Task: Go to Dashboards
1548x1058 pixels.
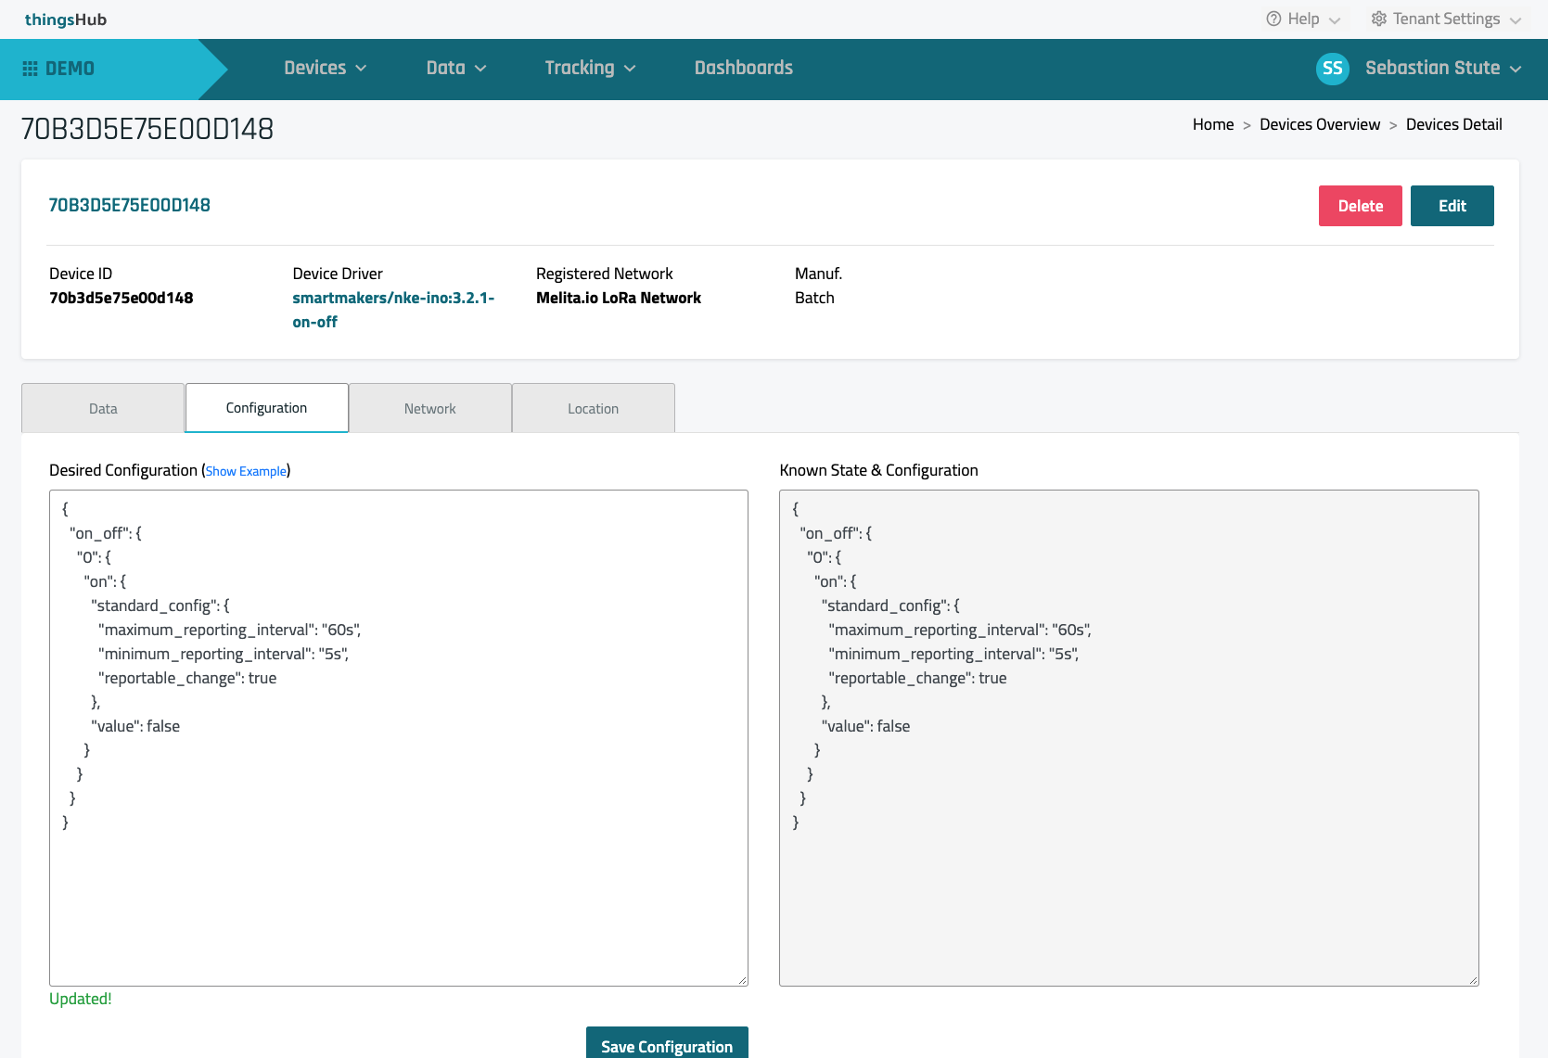Action: [743, 69]
